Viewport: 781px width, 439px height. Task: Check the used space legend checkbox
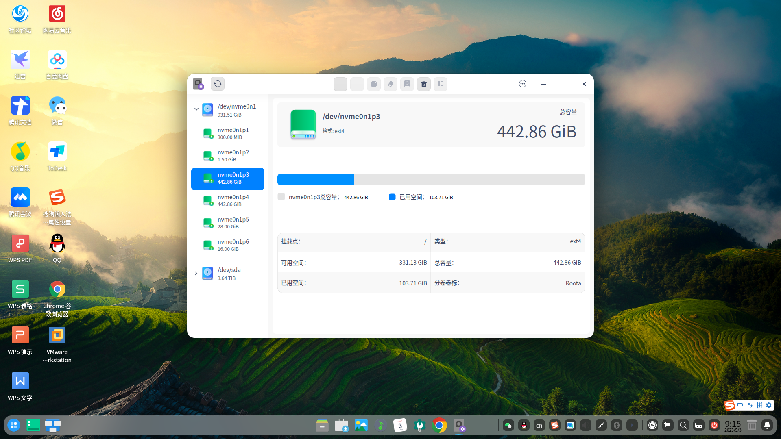[x=392, y=197]
